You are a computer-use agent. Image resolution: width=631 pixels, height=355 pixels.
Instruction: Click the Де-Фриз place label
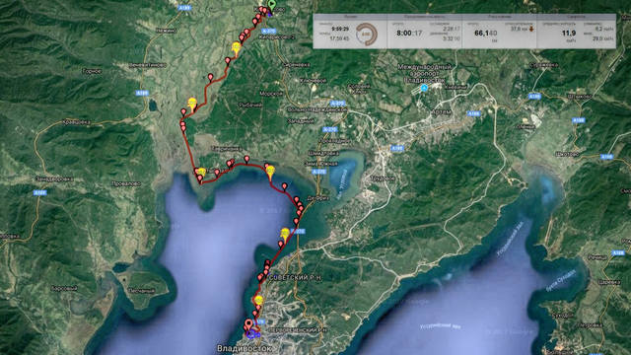pos(317,198)
